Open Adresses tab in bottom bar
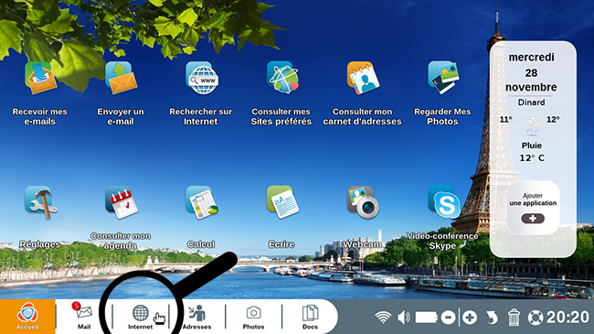Screen dimensions: 594x334 [x=197, y=317]
